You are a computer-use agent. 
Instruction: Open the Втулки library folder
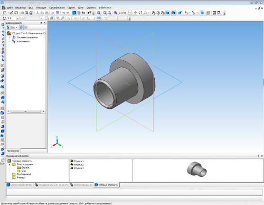coord(25,167)
